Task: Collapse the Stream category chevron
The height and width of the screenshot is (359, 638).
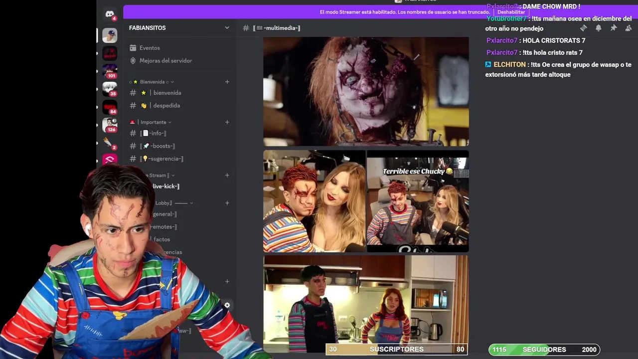Action: coord(172,176)
